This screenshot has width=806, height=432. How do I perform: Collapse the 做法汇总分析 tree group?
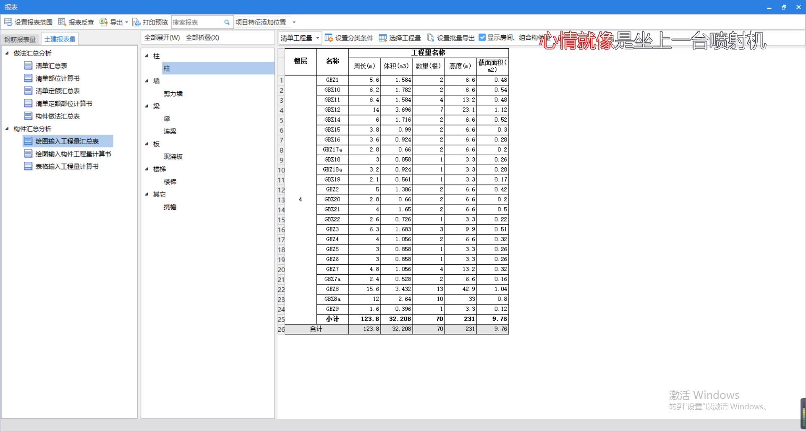click(7, 53)
